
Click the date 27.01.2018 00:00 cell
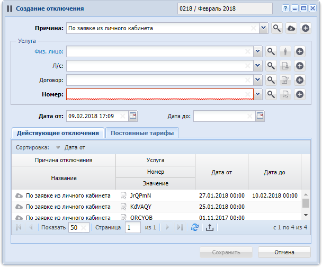[x=222, y=195]
